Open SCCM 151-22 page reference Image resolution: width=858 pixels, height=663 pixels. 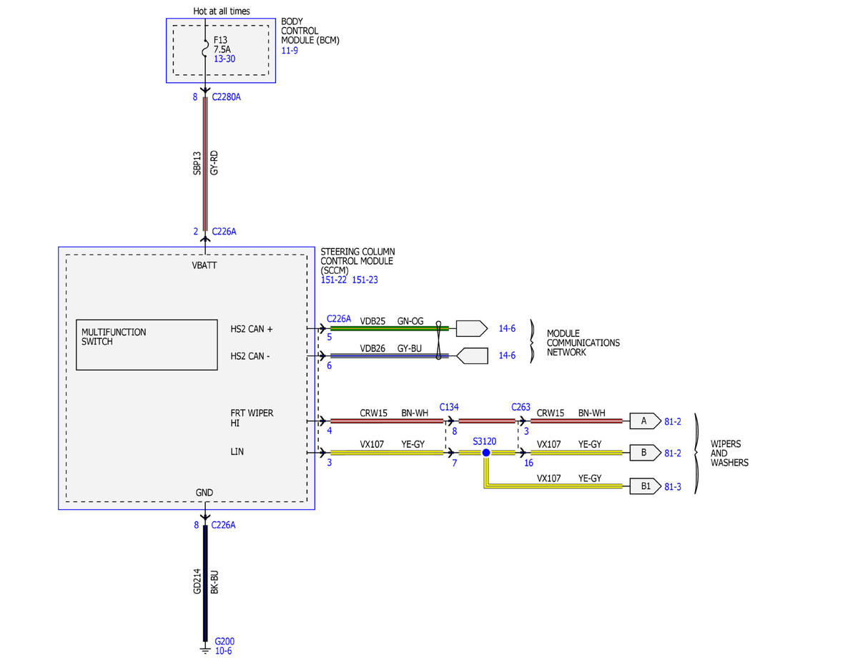(334, 280)
